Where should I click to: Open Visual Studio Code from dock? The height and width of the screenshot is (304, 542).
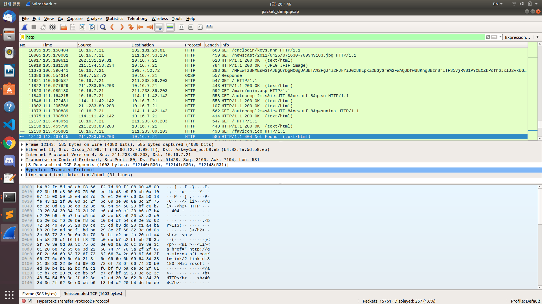(9, 125)
